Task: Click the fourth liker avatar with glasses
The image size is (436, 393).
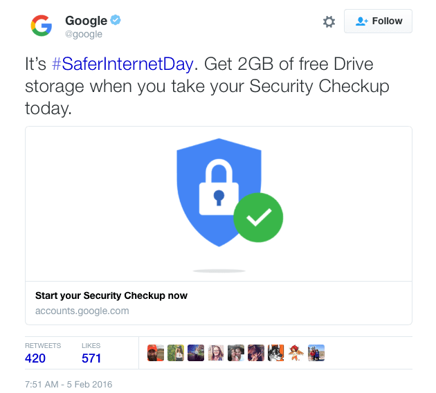Action: coord(216,354)
